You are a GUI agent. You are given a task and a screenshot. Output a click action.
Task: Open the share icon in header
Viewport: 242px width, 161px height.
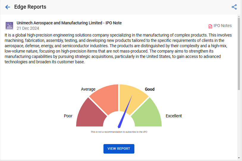pos(234,7)
